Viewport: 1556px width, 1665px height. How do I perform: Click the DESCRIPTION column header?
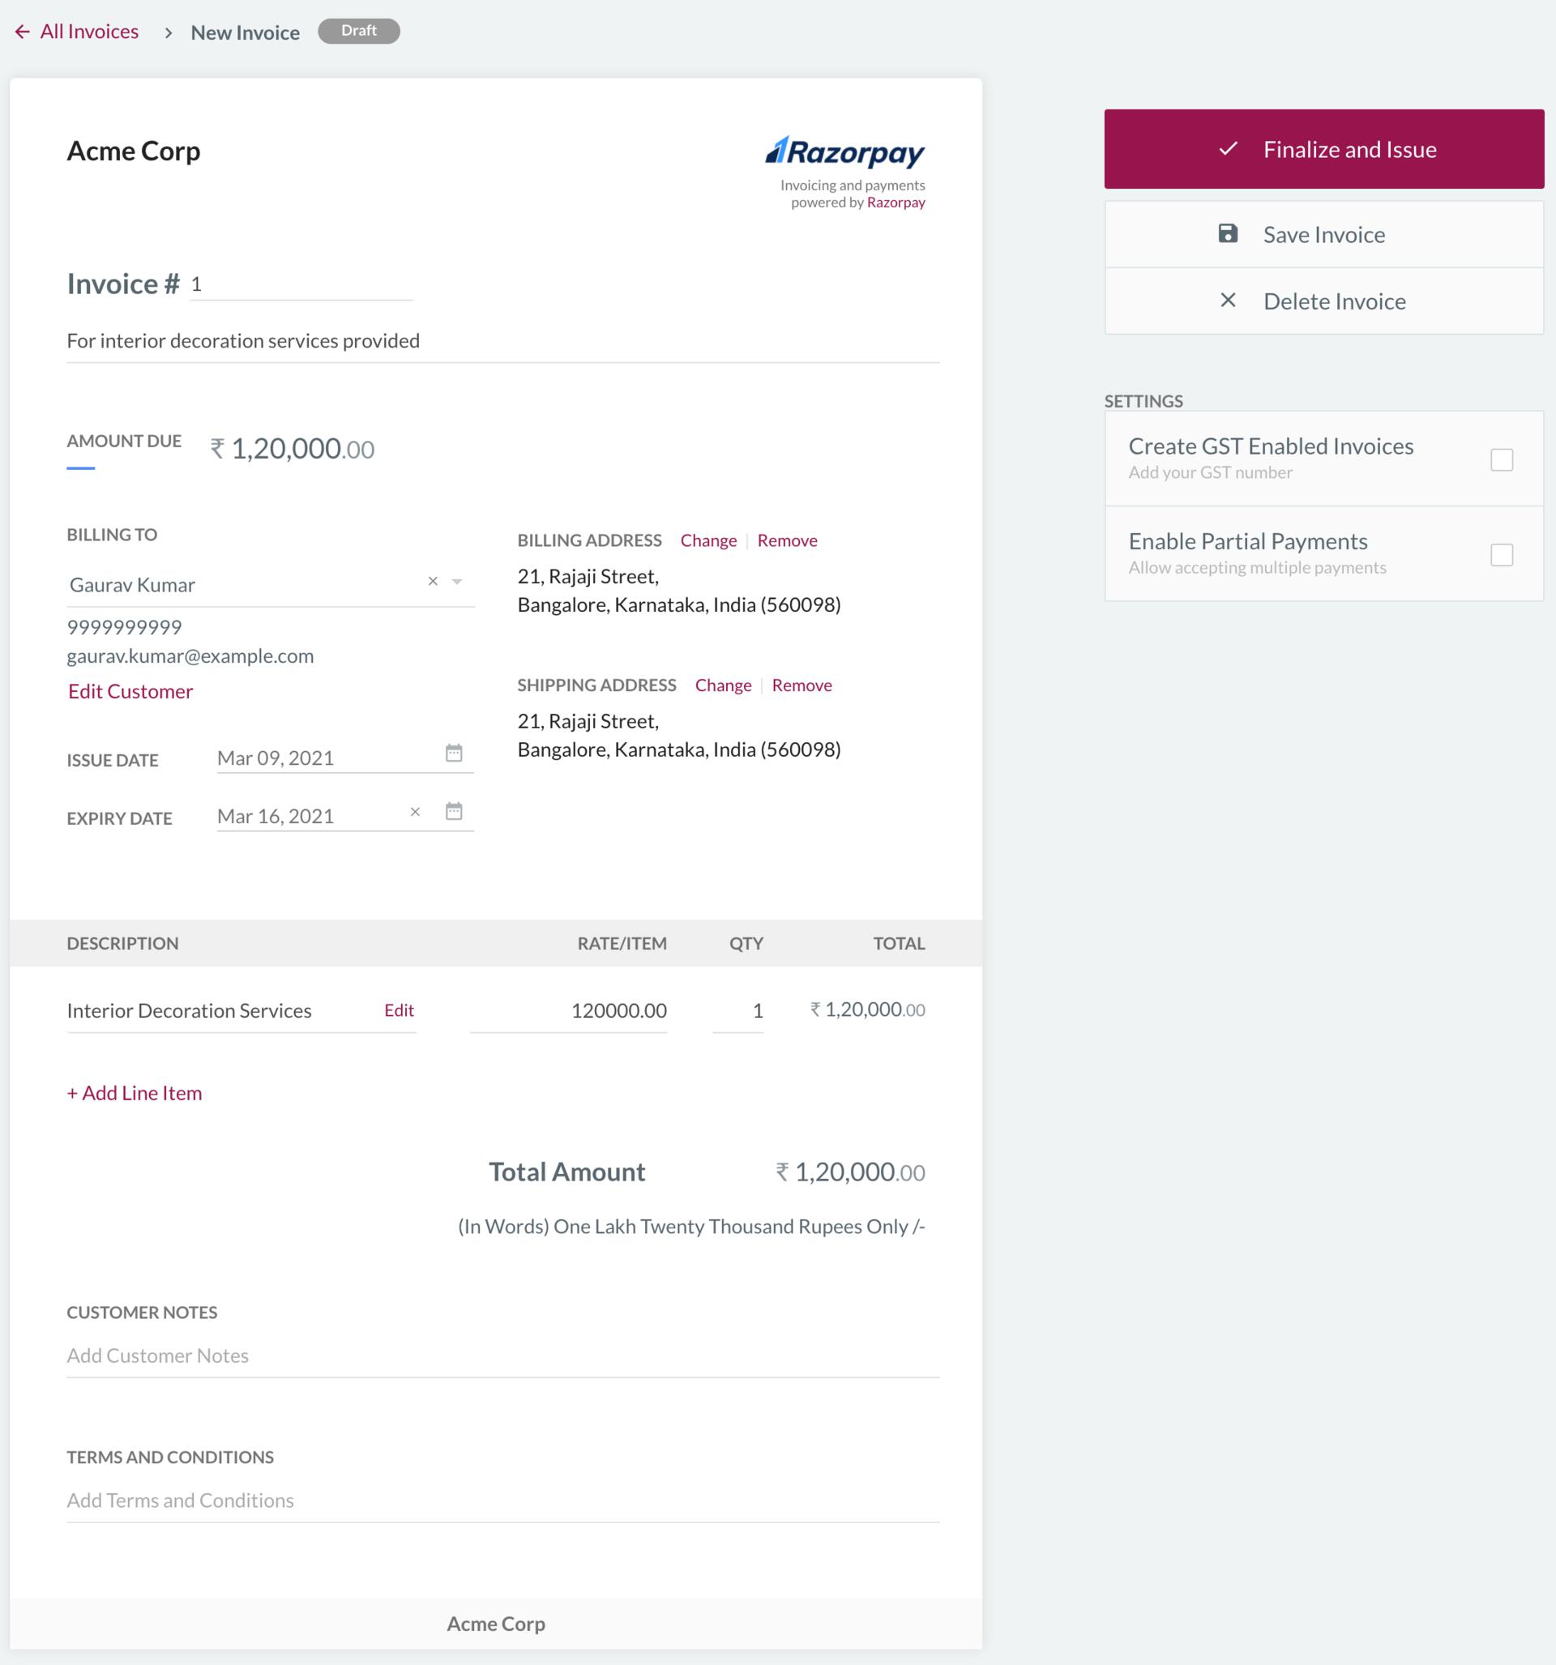coord(122,943)
